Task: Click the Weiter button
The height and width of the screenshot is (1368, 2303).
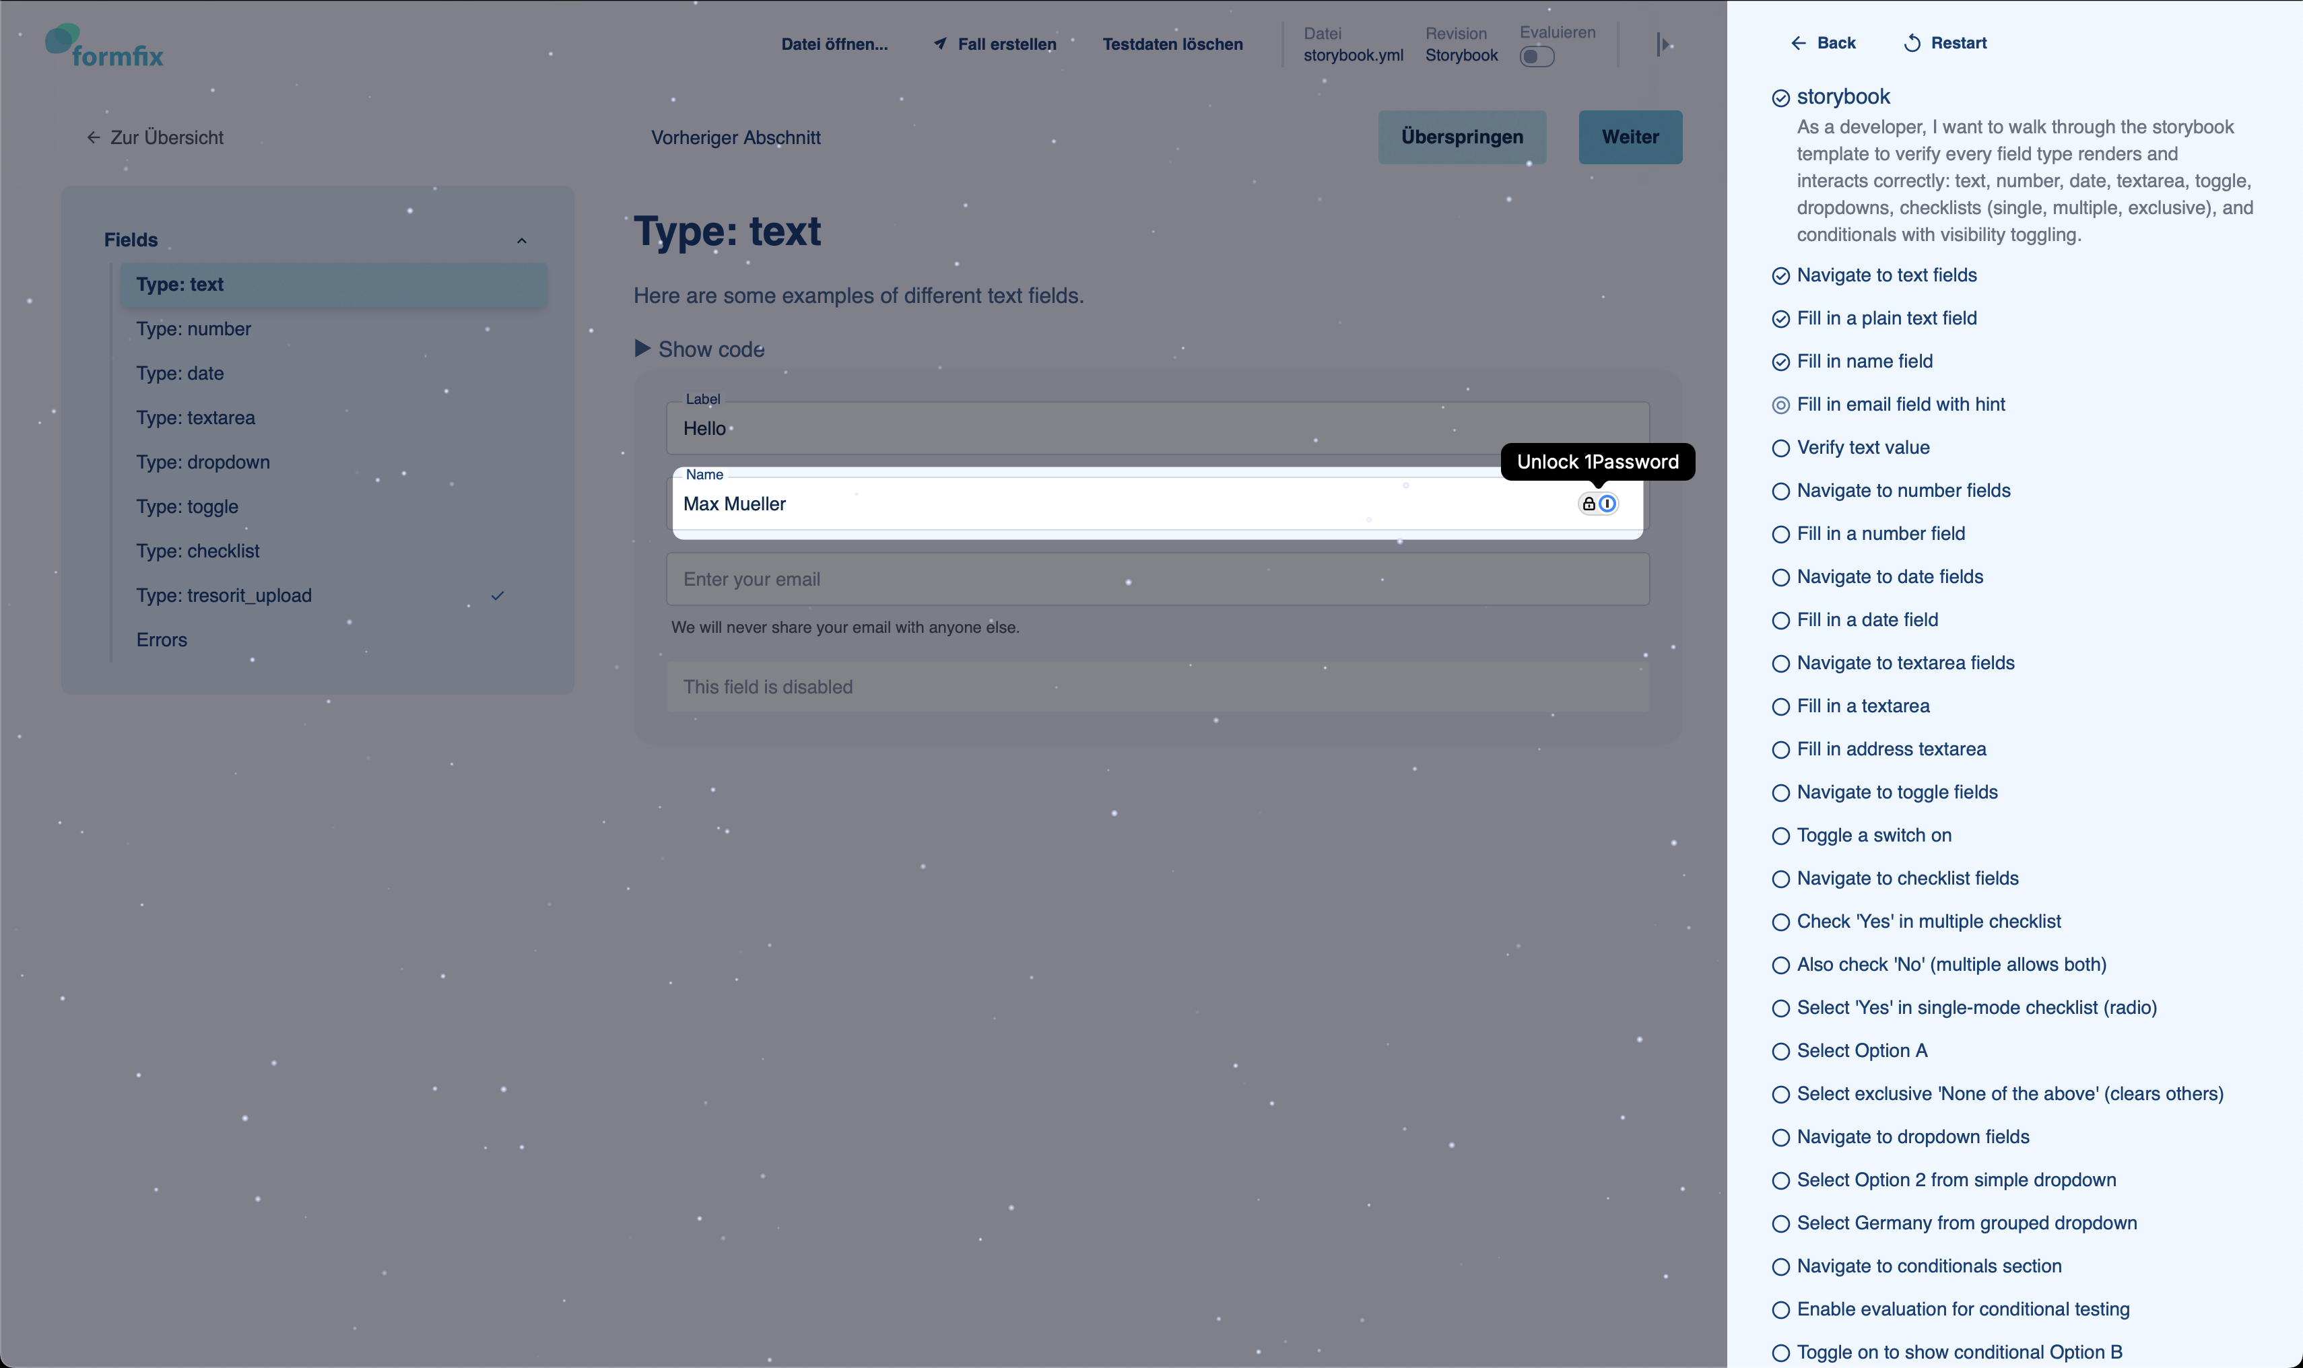Action: tap(1630, 137)
